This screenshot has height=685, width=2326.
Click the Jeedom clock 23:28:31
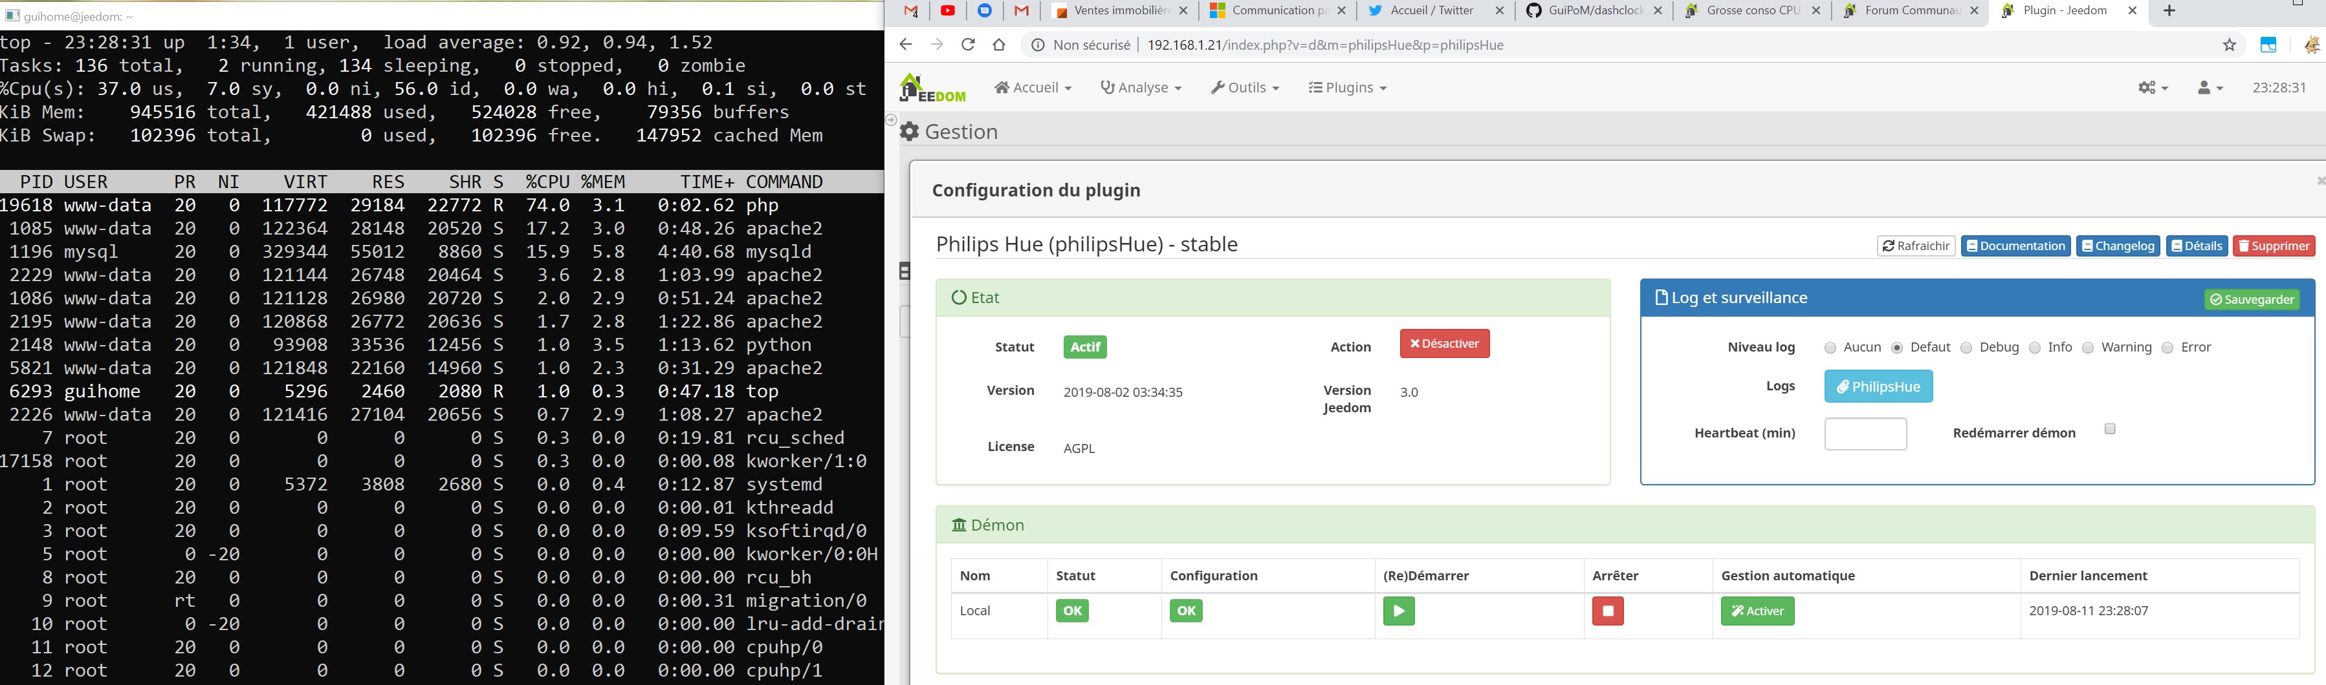[x=2279, y=87]
